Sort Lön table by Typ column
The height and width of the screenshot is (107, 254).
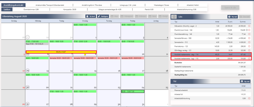[x=176, y=21]
